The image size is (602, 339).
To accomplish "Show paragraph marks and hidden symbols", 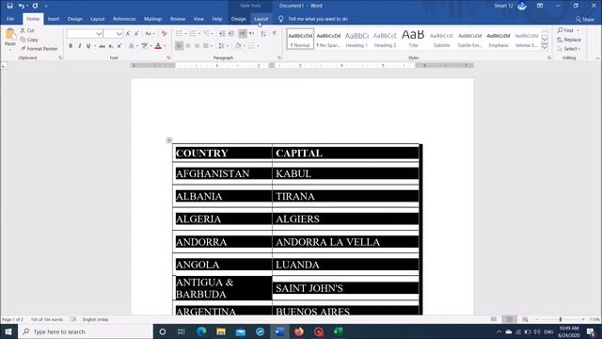I will [275, 34].
